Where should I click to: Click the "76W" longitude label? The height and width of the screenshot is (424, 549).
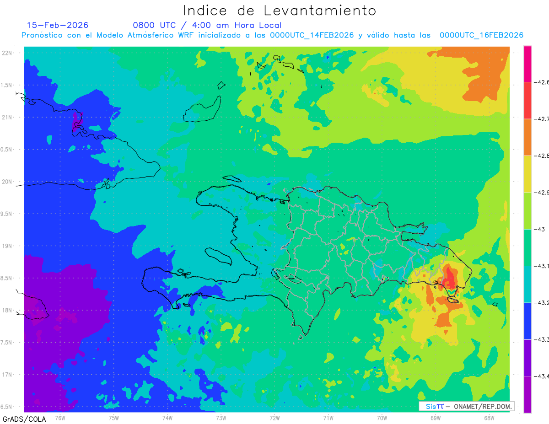(x=60, y=418)
